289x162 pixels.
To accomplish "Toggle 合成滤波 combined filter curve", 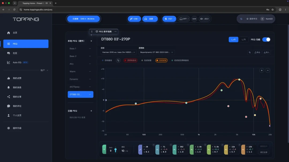I will click(x=161, y=60).
